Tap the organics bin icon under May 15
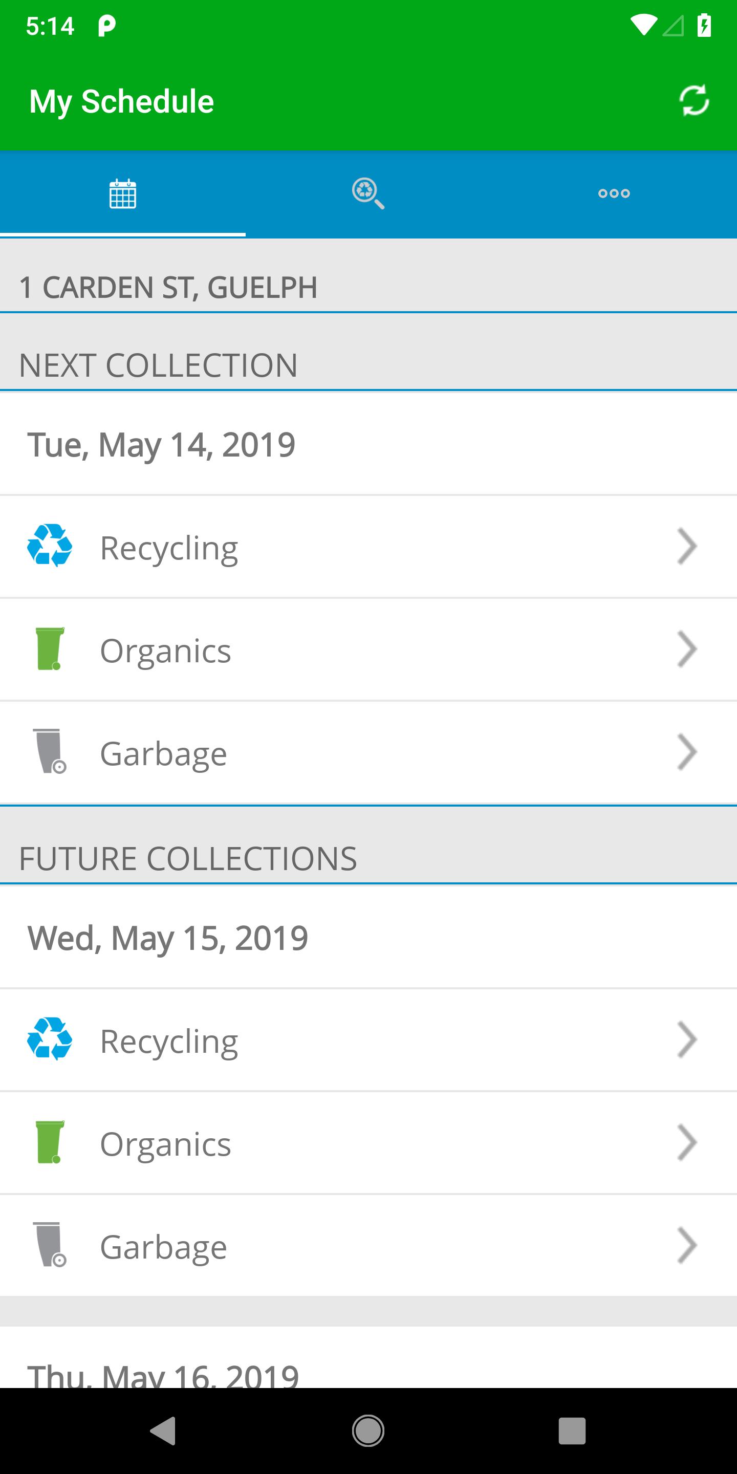Image resolution: width=737 pixels, height=1474 pixels. point(50,1142)
